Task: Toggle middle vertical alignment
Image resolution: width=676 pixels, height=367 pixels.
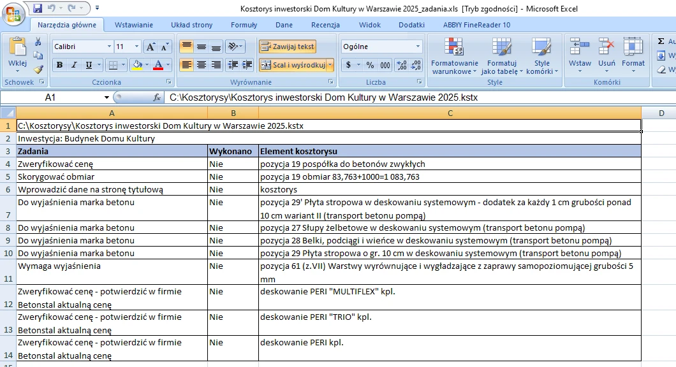Action: coord(202,47)
